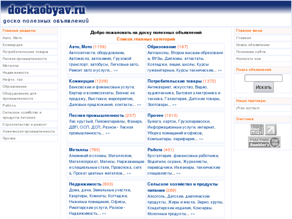Click the search text field

coord(263,78)
